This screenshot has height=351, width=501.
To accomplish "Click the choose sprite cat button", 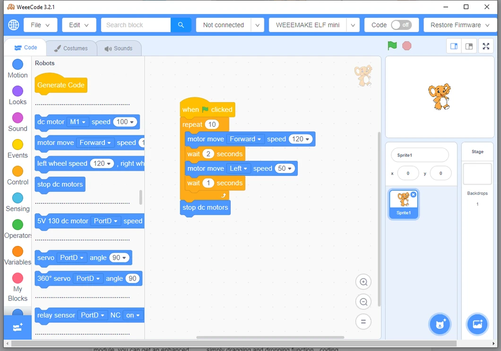I will pos(440,325).
